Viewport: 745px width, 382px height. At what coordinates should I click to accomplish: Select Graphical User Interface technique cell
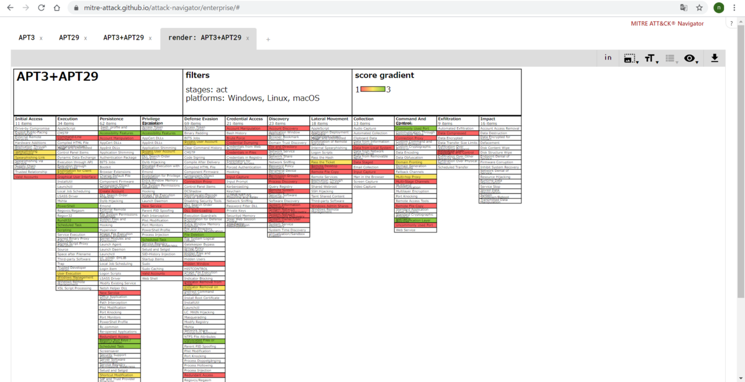coord(77,177)
